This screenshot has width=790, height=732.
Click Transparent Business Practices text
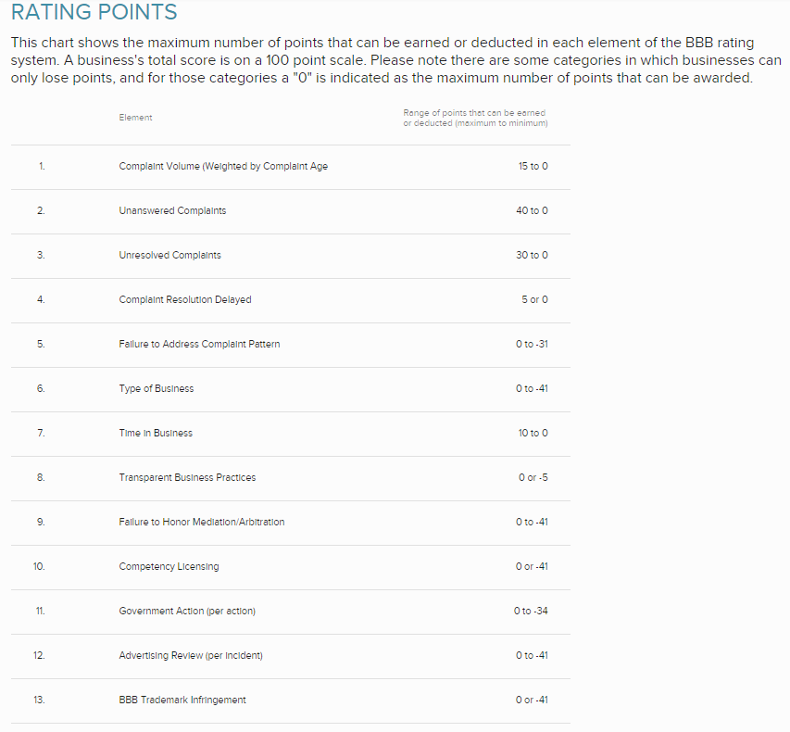click(187, 477)
